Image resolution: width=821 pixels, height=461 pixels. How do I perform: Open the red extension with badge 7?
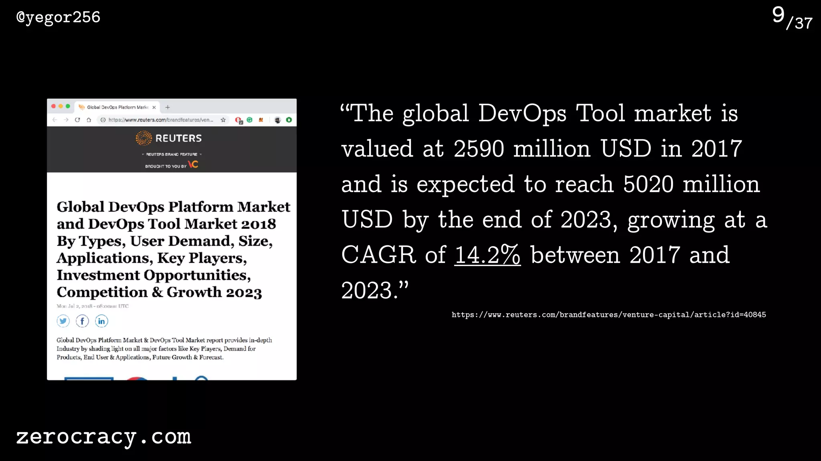(239, 120)
